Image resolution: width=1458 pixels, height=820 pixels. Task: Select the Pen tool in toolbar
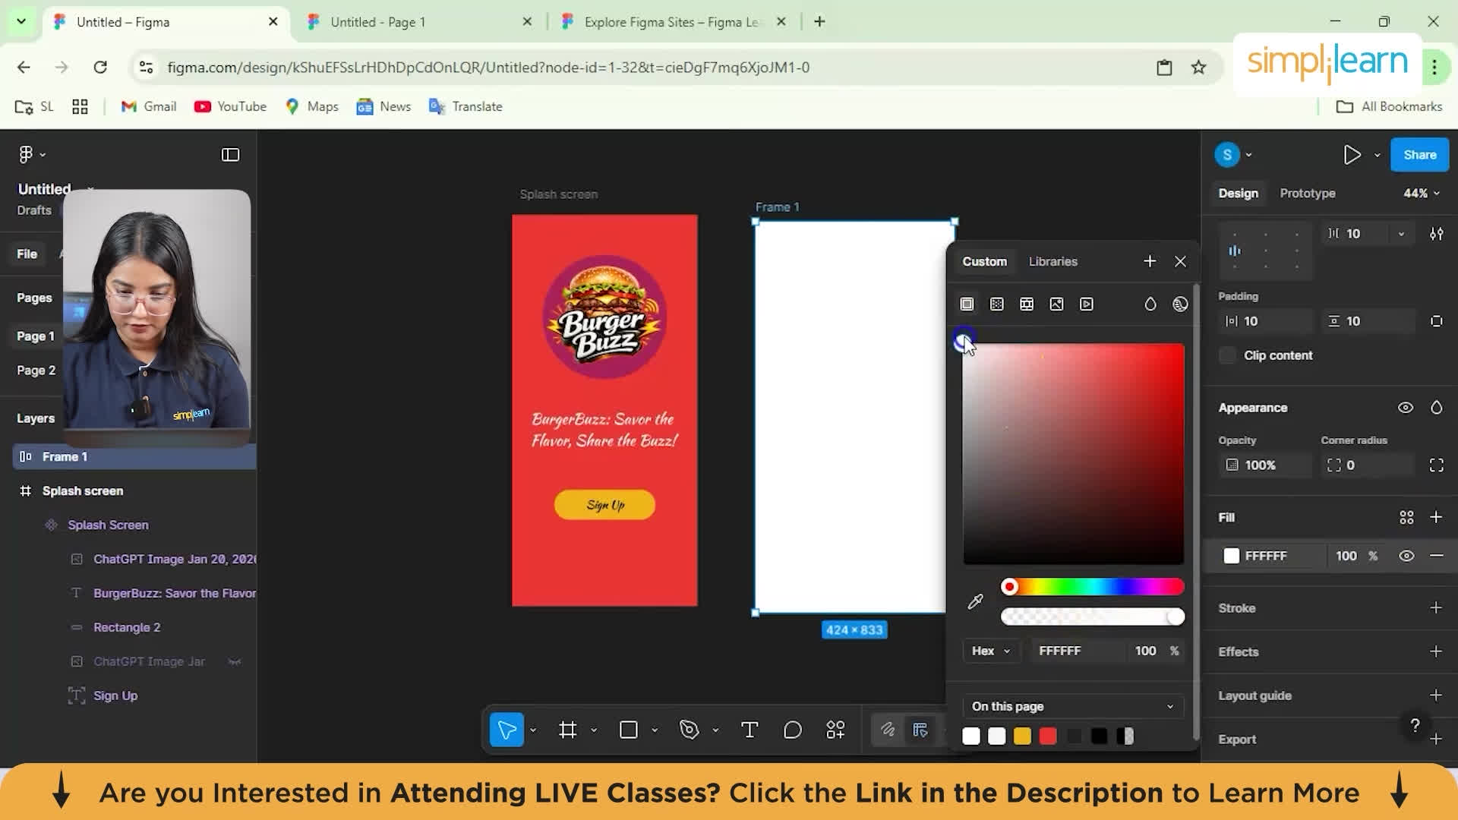tap(689, 730)
